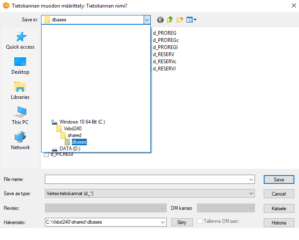Open This PC in the places bar
The height and width of the screenshot is (240, 299).
(20, 116)
